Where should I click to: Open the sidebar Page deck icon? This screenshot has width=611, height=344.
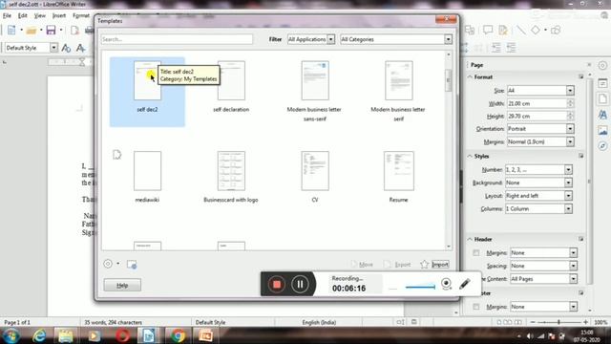[x=602, y=98]
